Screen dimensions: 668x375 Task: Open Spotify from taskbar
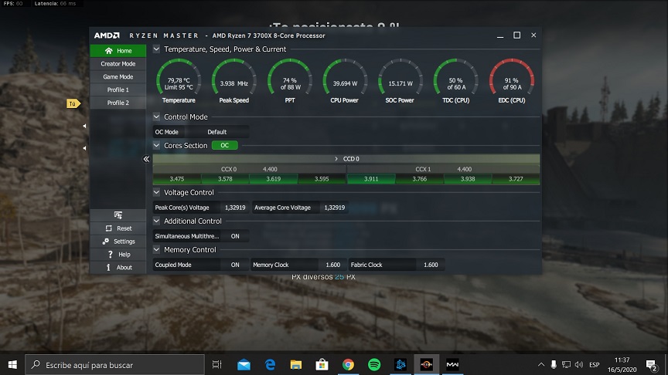(x=374, y=365)
